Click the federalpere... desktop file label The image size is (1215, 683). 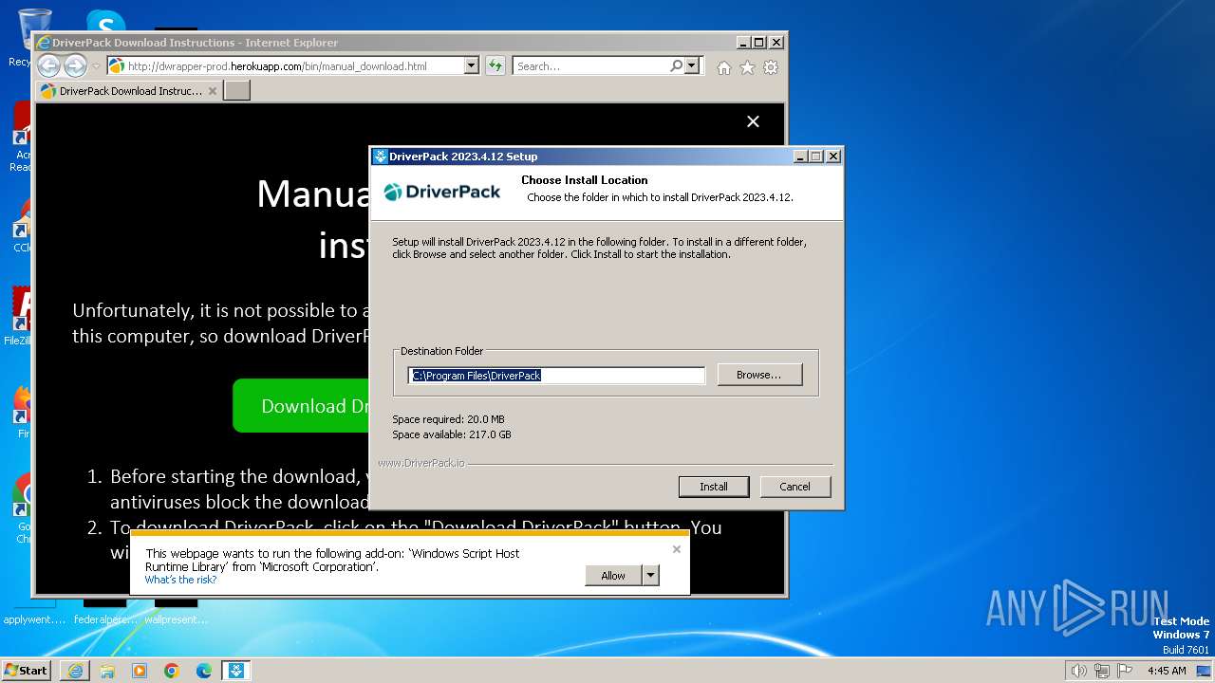[x=105, y=619]
